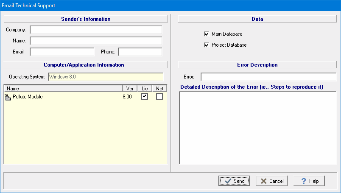Focus the sender Name input field
341x193 pixels.
(96, 41)
